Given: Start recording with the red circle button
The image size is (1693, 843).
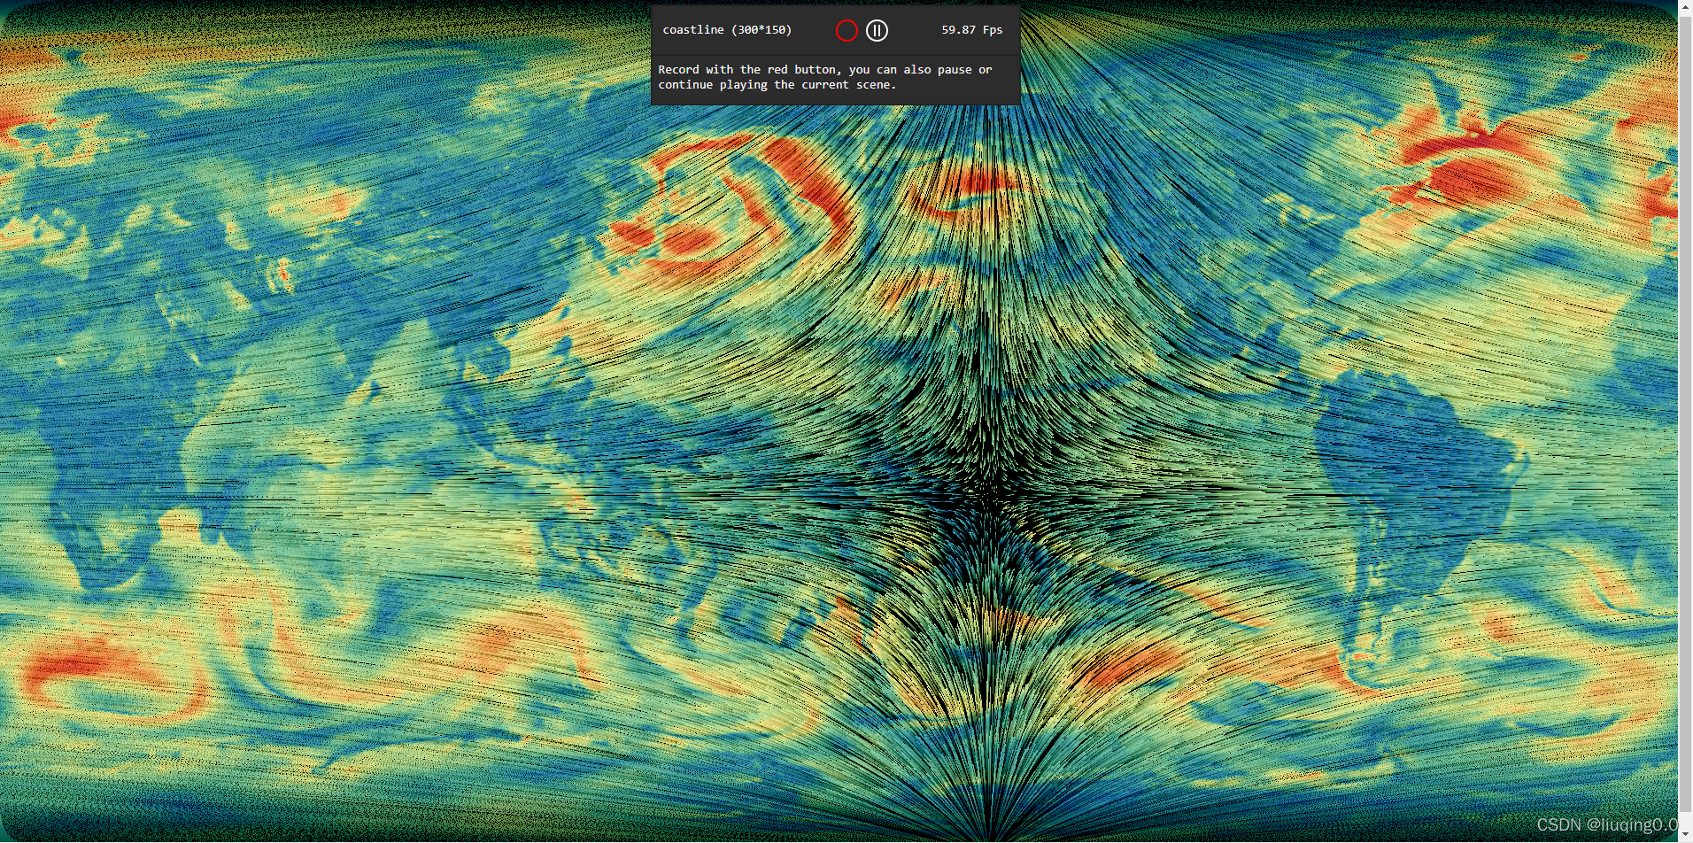Looking at the screenshot, I should (846, 30).
